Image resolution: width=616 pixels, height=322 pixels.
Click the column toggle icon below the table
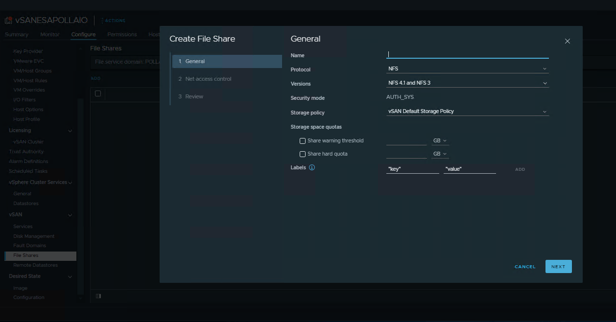[x=98, y=296]
